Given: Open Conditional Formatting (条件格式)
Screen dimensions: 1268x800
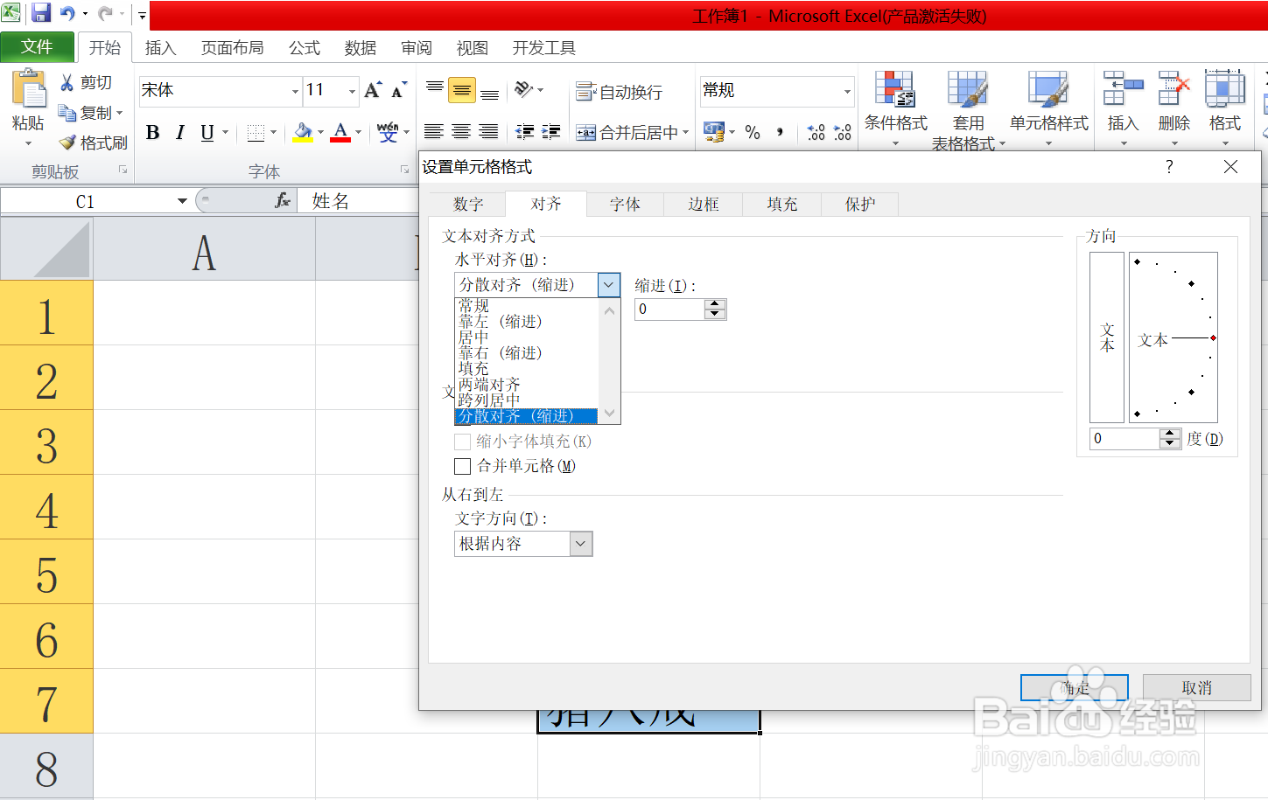Looking at the screenshot, I should (x=895, y=108).
